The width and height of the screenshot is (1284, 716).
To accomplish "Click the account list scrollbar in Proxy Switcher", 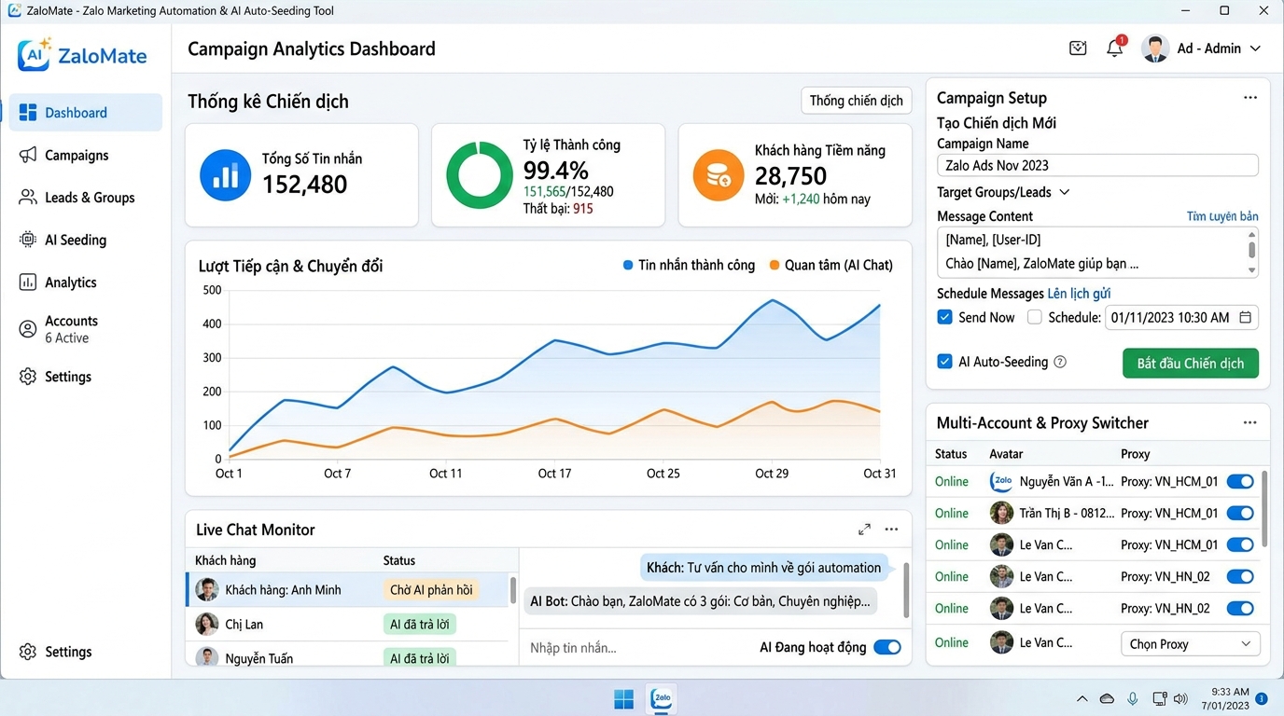I will point(1264,508).
